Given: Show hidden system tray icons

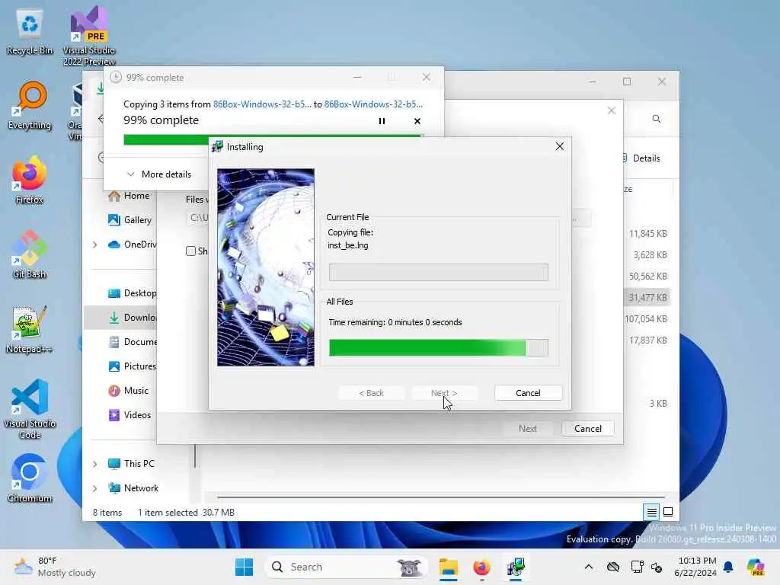Looking at the screenshot, I should [x=589, y=567].
